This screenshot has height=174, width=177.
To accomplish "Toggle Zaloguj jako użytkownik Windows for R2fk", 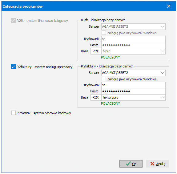I will point(104,33).
